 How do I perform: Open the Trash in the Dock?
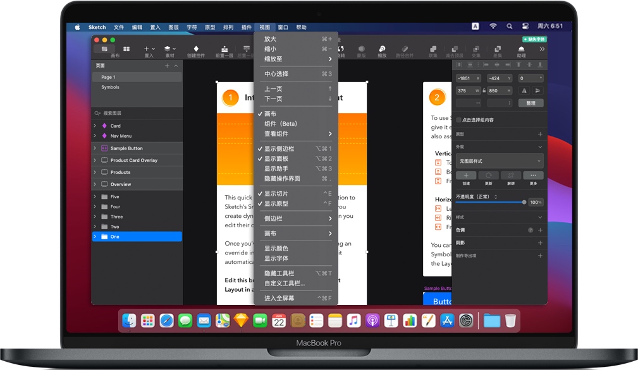pos(510,321)
